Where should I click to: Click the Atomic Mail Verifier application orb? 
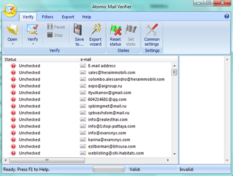point(10,10)
